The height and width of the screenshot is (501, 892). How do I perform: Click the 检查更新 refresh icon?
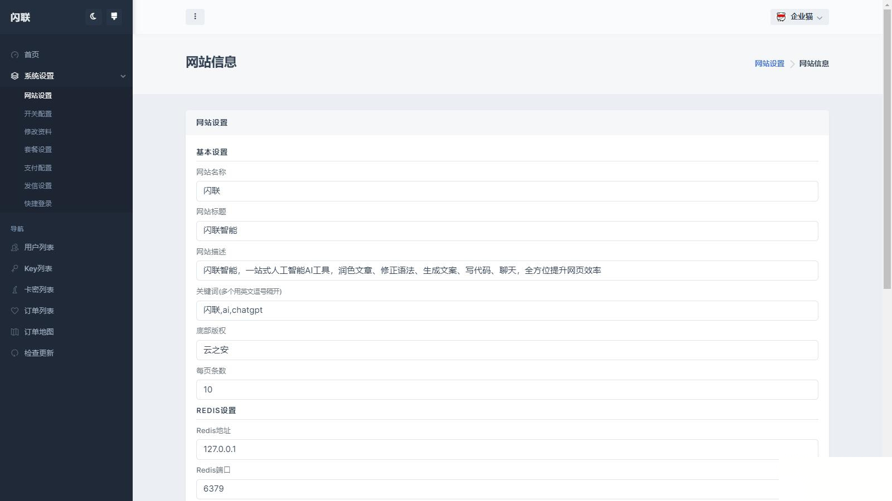(x=15, y=353)
